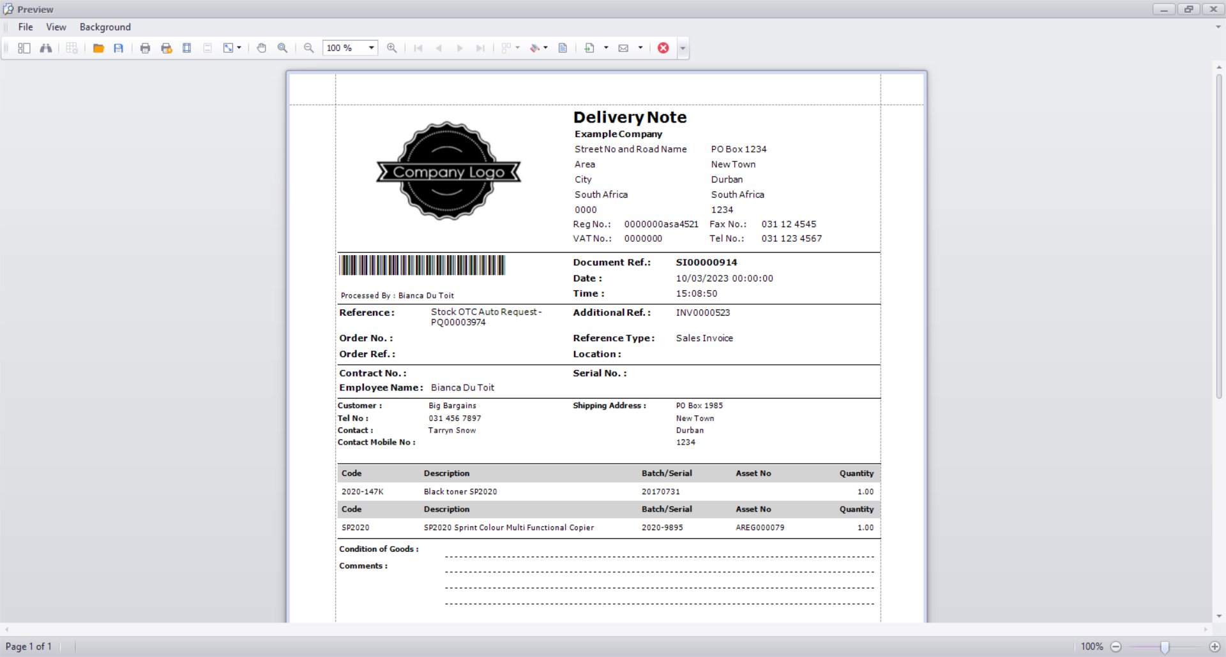Click the vertical scrollbar down arrow
1226x657 pixels.
pos(1219,616)
